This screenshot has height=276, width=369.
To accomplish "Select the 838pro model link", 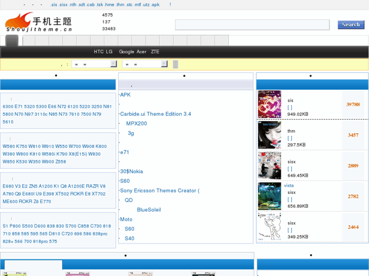I will coord(100,234).
